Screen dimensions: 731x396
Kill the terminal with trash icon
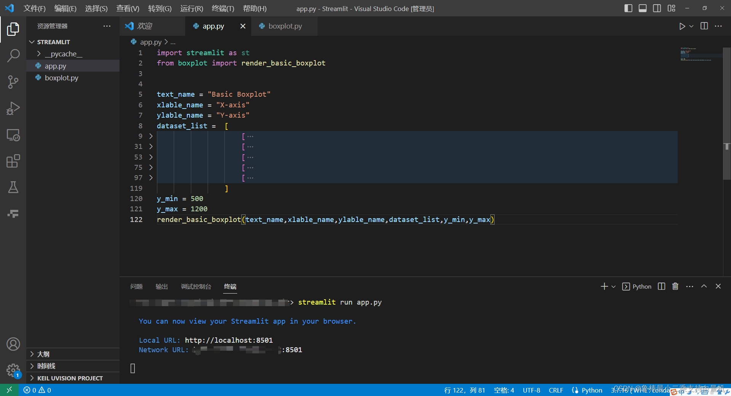click(x=675, y=286)
